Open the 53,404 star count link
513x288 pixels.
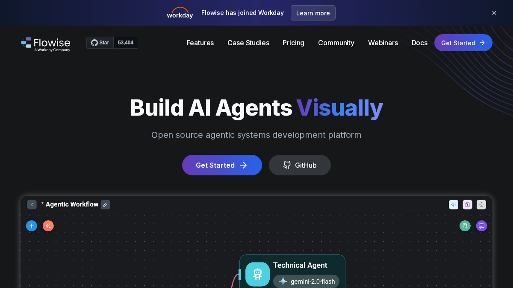point(126,43)
